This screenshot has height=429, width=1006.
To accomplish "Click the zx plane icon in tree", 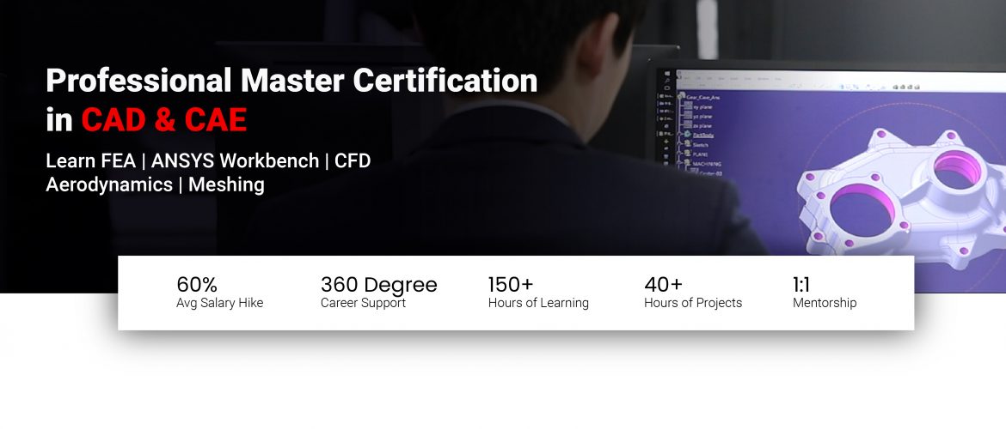I will click(688, 125).
